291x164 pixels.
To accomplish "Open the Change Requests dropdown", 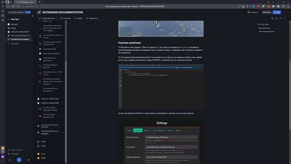I will tap(48, 18).
